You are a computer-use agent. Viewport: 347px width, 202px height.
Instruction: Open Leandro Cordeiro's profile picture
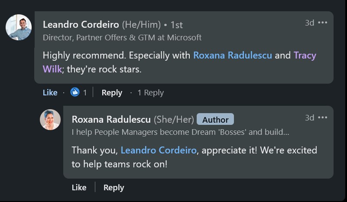18,27
